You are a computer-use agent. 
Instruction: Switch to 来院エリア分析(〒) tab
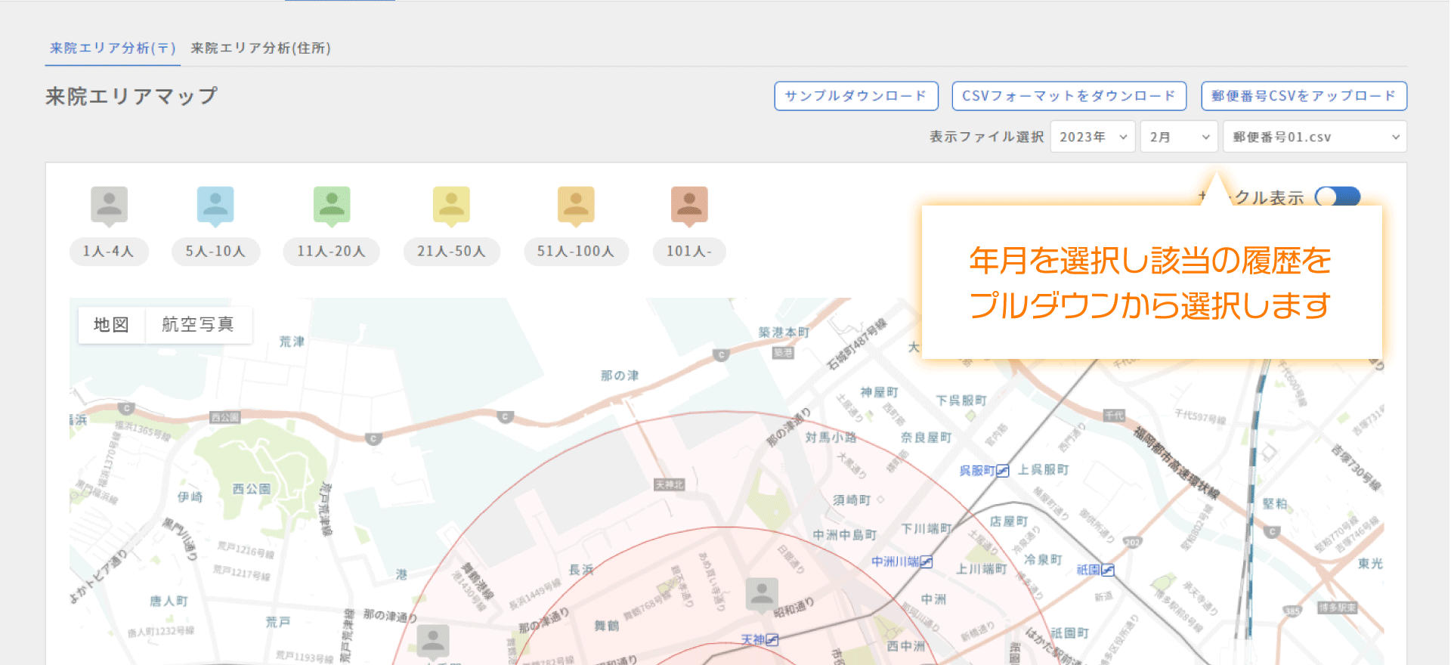[x=113, y=48]
